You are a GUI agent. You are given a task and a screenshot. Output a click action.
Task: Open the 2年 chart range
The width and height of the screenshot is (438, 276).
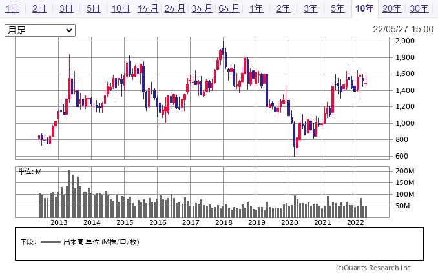click(283, 9)
